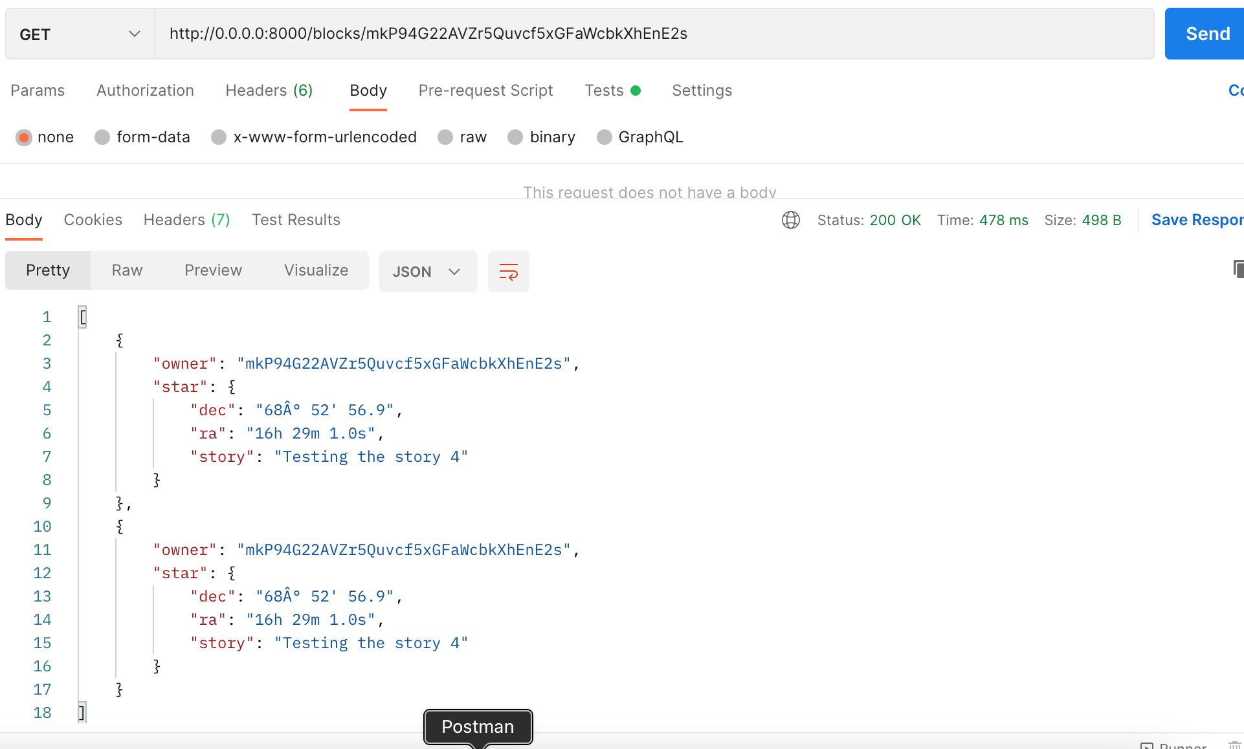Open the Test Results tab

click(296, 220)
